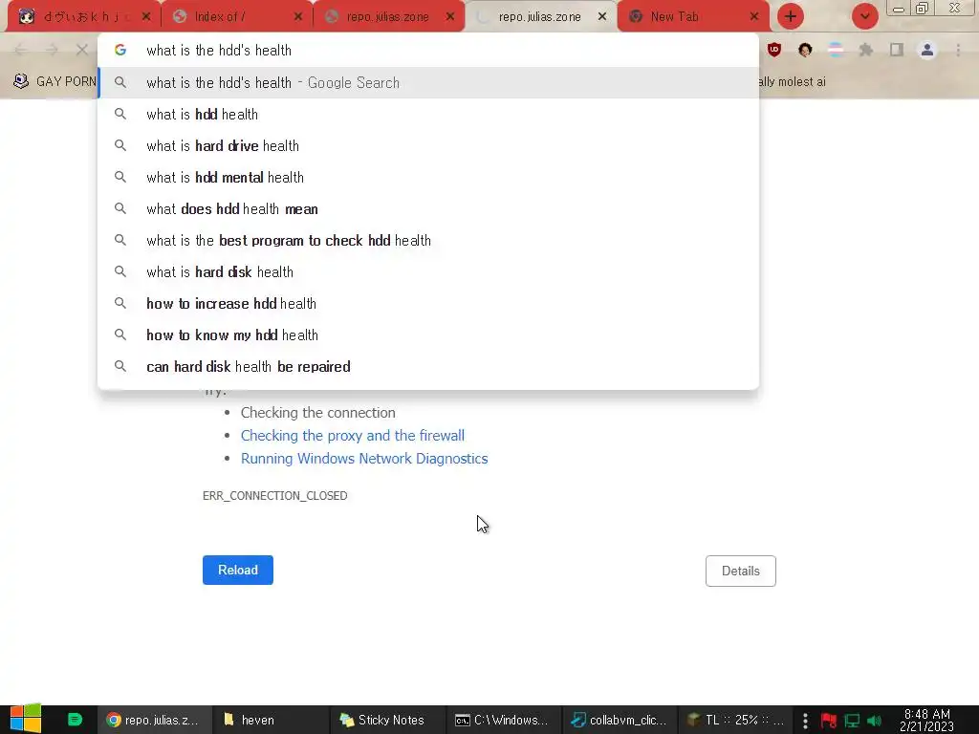979x734 pixels.
Task: Choose suggestion 'what is hdd mental health'
Action: coord(428,177)
